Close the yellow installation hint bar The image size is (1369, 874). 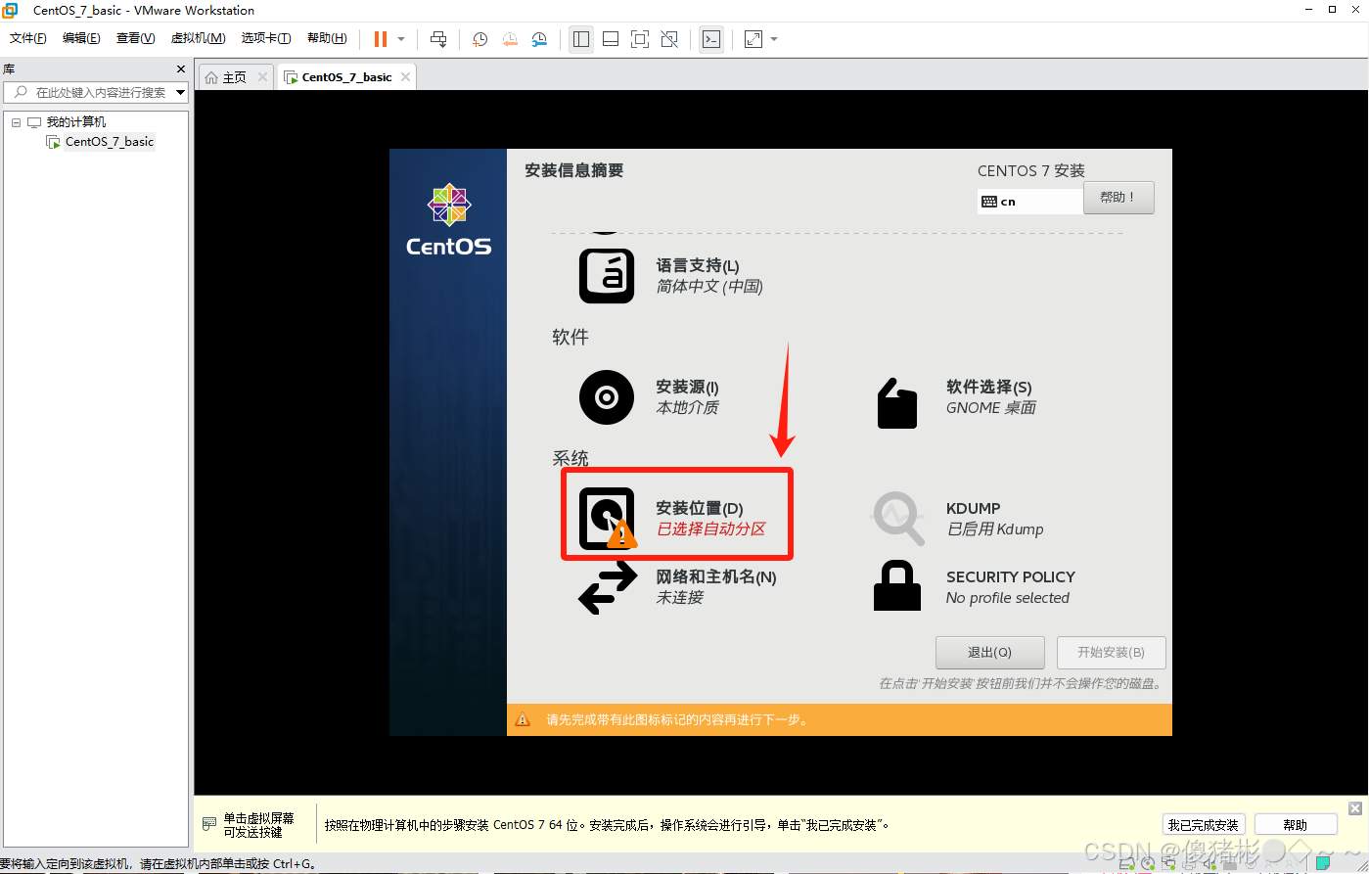coord(1355,808)
